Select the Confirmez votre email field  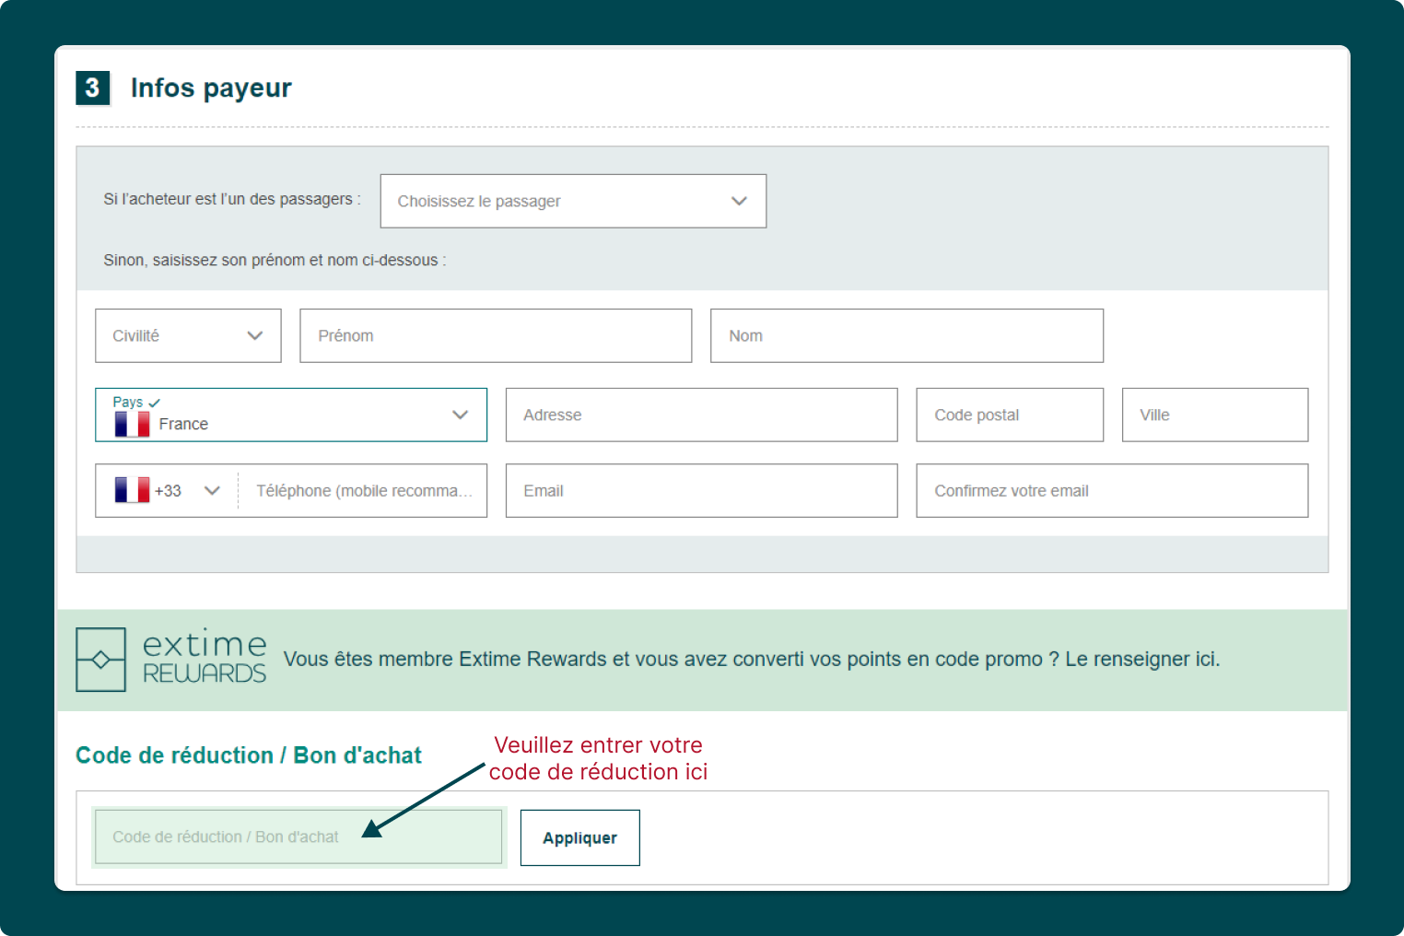pyautogui.click(x=1111, y=490)
